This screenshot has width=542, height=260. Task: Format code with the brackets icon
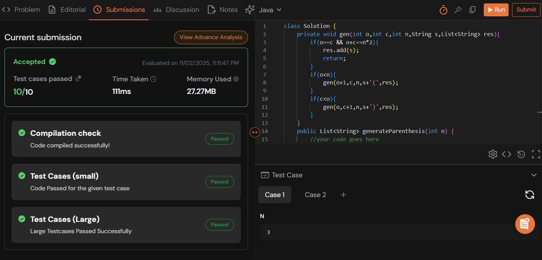point(507,154)
